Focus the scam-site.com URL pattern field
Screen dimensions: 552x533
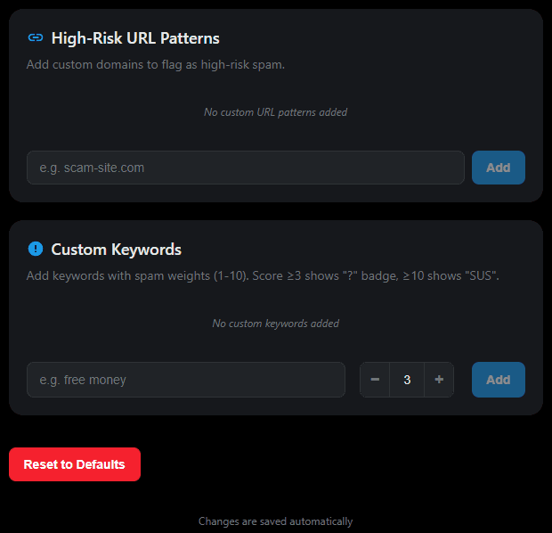[245, 168]
